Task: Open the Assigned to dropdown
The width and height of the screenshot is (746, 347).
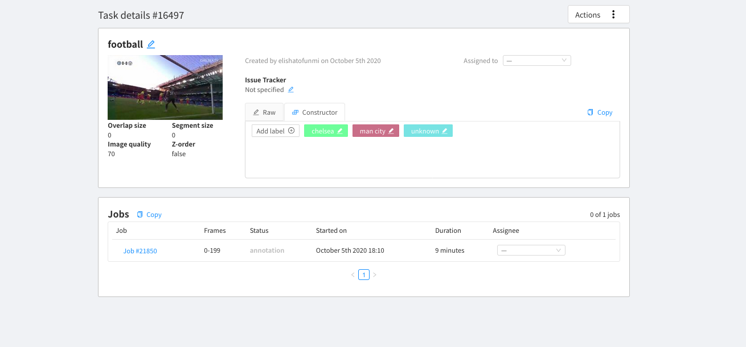Action: click(x=536, y=60)
